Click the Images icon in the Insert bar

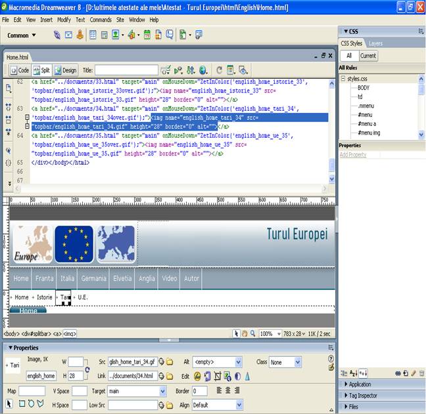tap(116, 35)
